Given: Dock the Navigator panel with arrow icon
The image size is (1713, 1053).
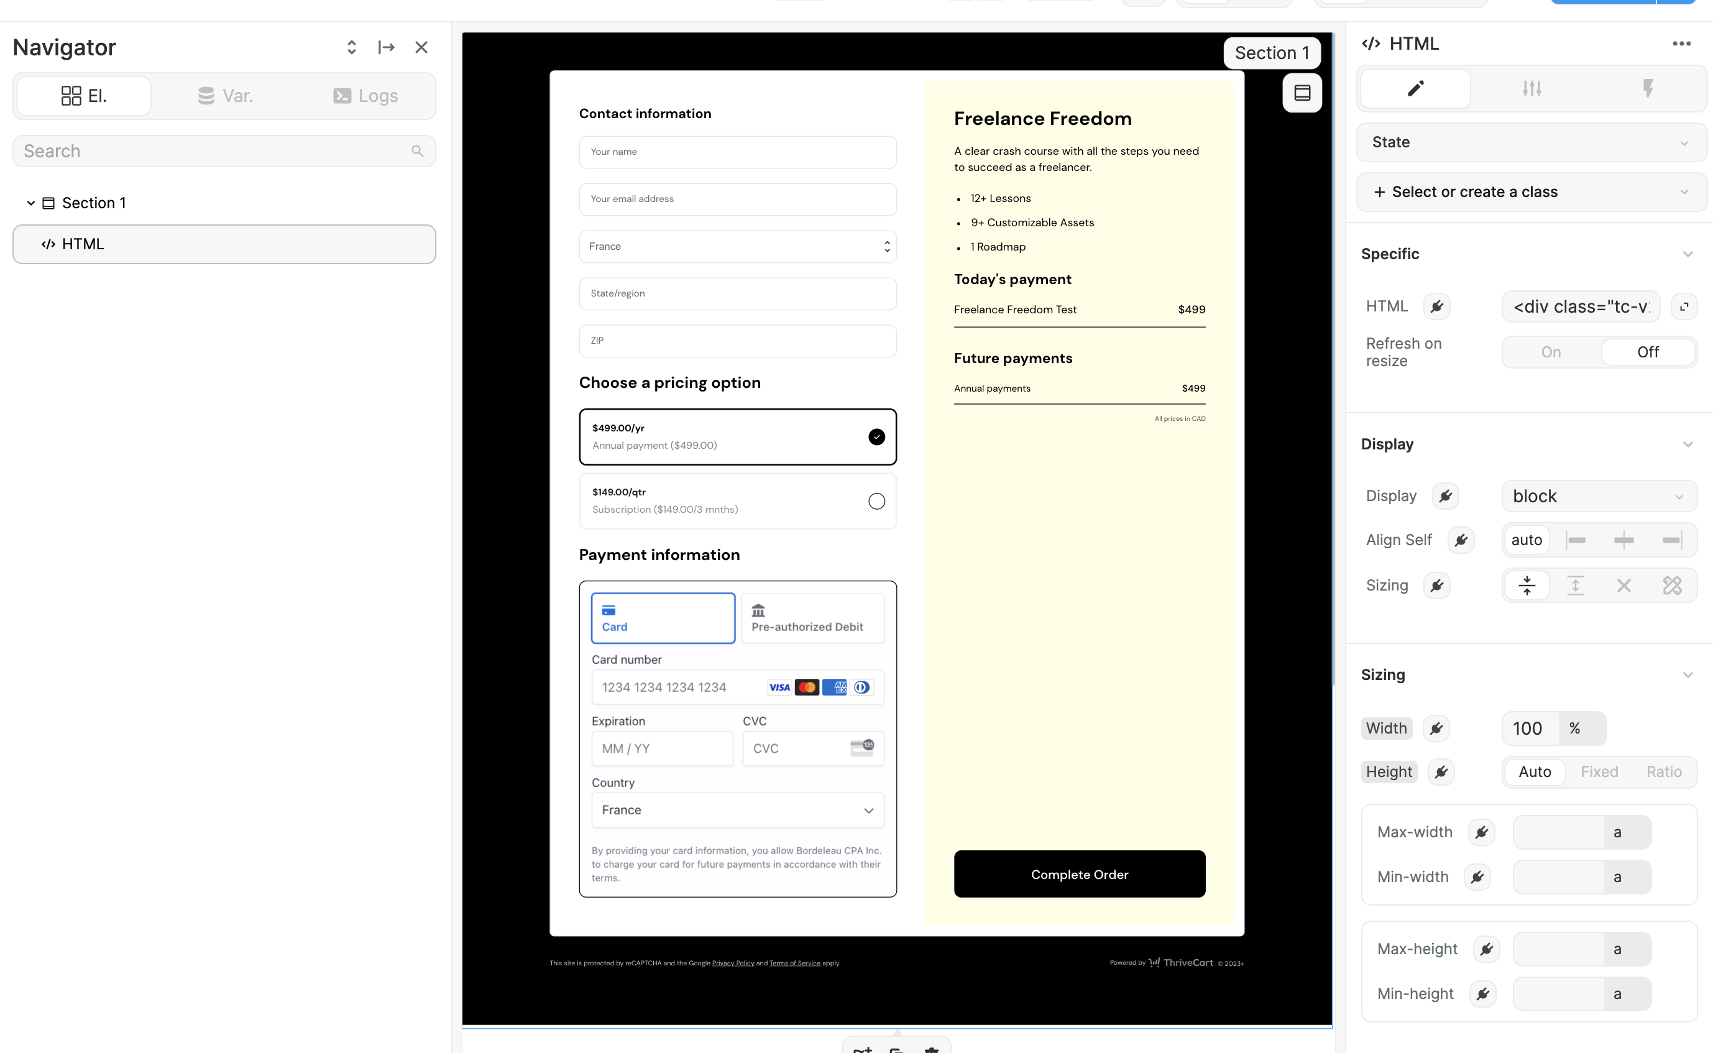Looking at the screenshot, I should click(387, 47).
